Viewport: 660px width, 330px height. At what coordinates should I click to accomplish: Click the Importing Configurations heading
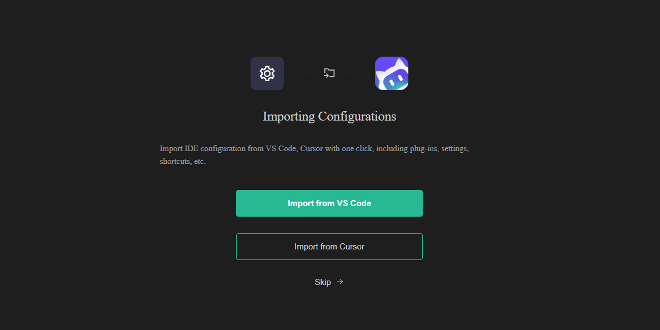click(329, 116)
